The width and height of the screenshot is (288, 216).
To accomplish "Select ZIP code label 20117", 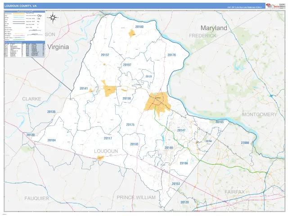I will [x=108, y=138].
